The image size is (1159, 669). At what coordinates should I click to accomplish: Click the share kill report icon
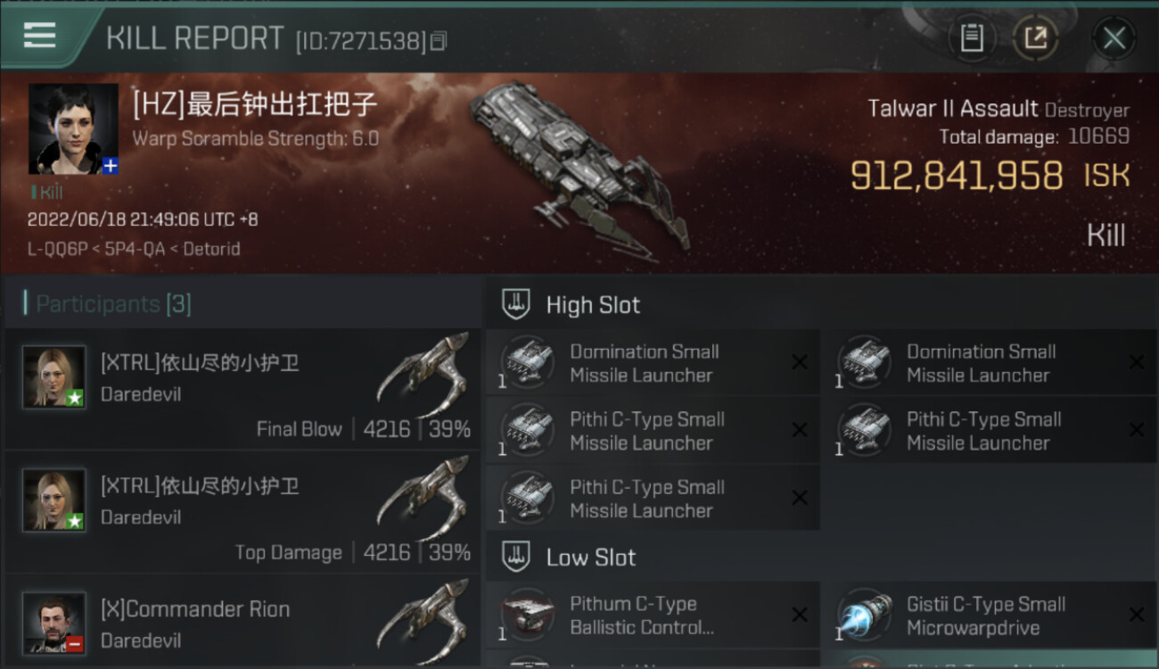tap(1035, 38)
